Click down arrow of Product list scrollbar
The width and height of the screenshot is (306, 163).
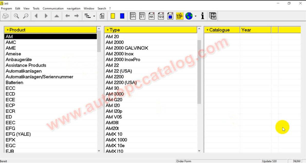click(x=99, y=151)
